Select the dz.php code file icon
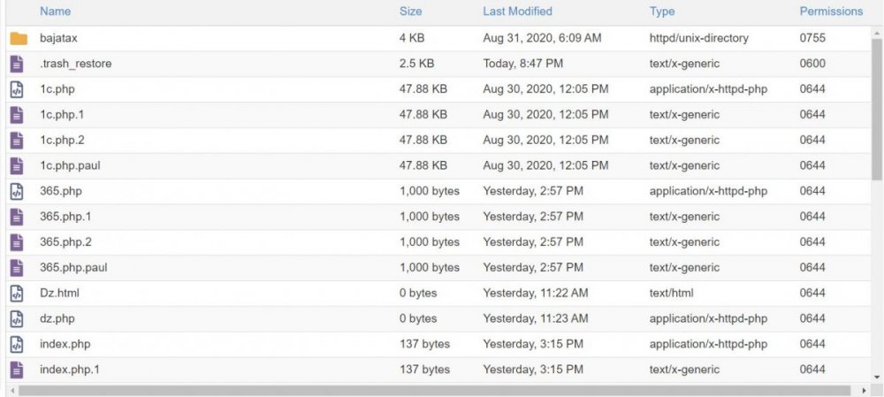 (x=17, y=318)
